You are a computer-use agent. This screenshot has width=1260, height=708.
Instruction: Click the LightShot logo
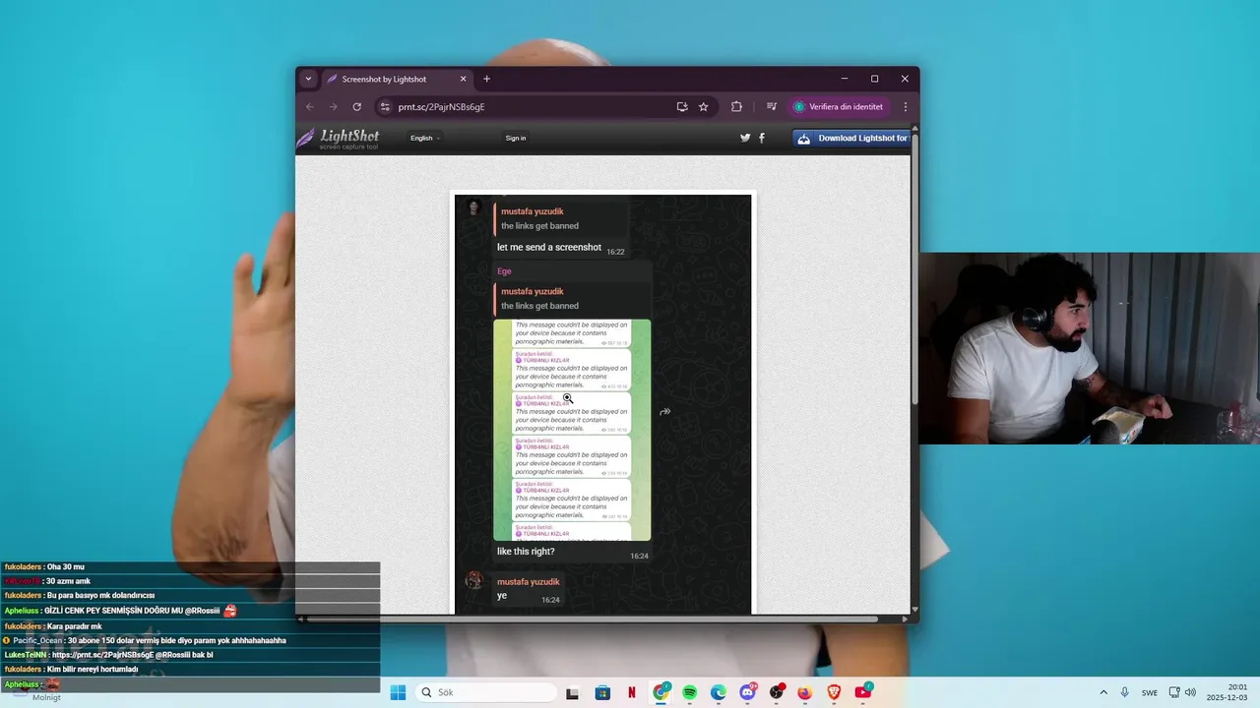339,139
